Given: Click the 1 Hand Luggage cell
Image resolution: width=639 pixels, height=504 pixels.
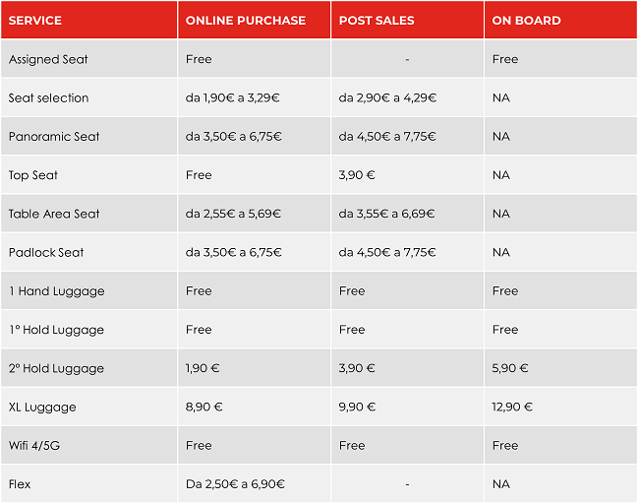Looking at the screenshot, I should coord(56,291).
